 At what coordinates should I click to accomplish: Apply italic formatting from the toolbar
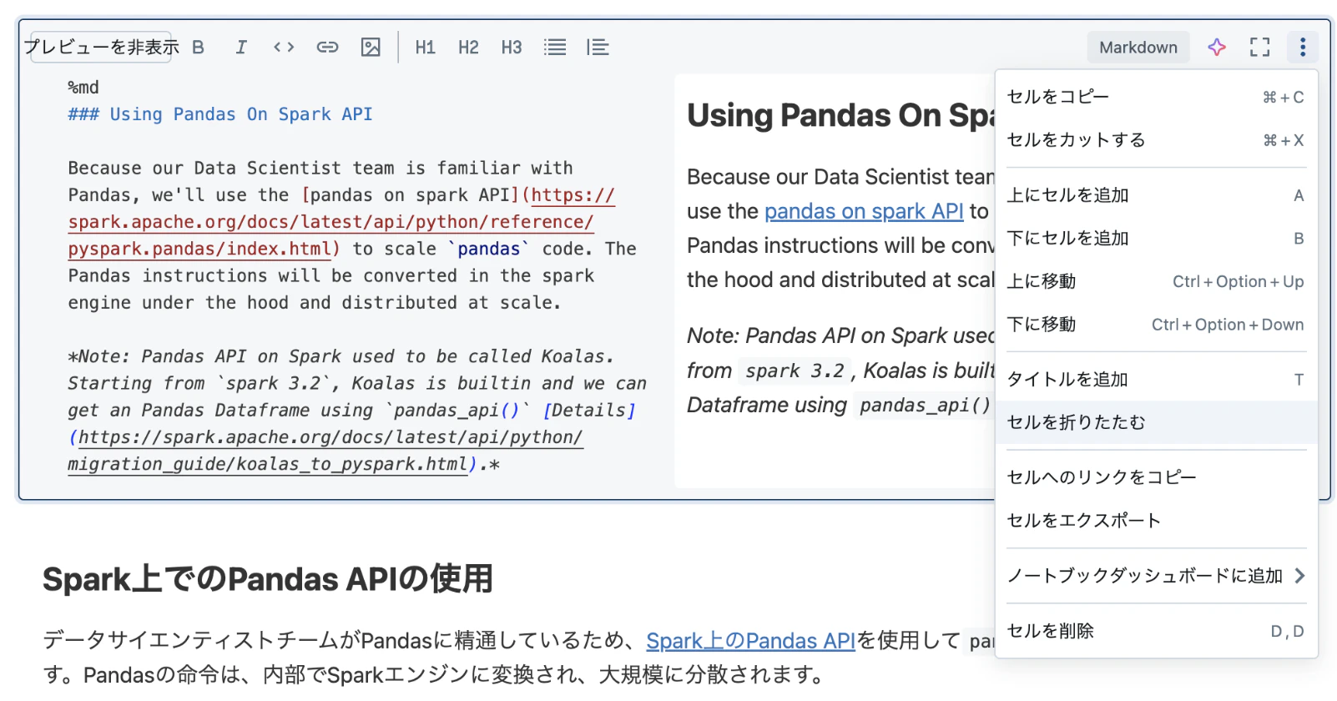241,48
